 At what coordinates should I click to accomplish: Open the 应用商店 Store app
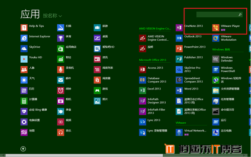tap(67, 48)
